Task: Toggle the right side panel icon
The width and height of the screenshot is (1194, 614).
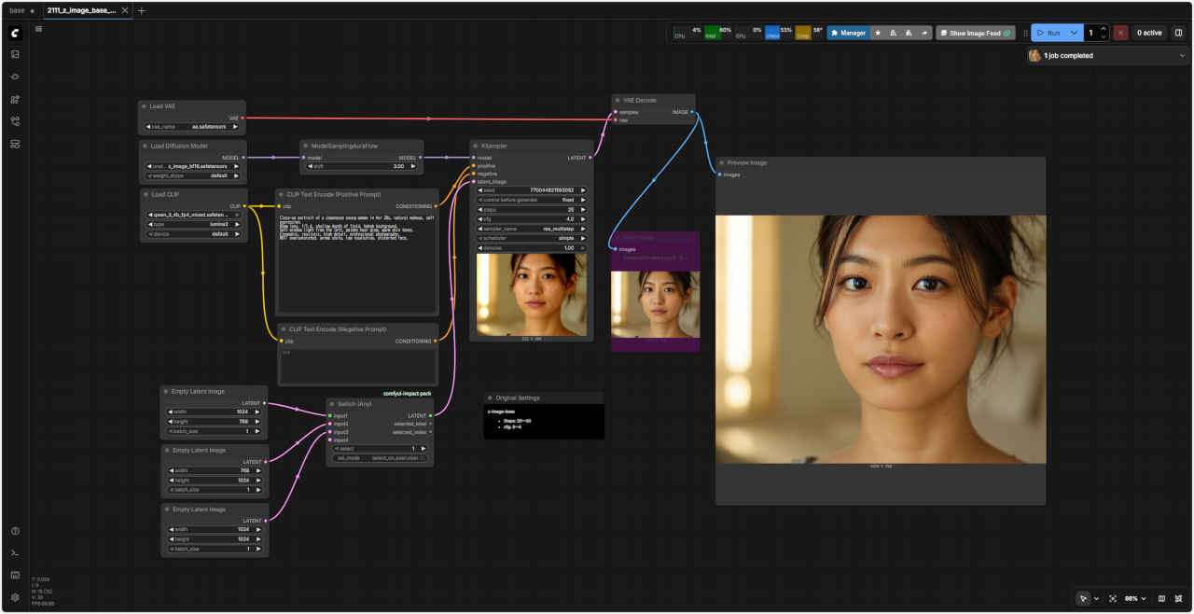Action: tap(1178, 33)
